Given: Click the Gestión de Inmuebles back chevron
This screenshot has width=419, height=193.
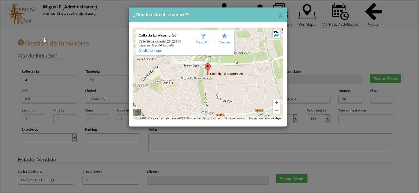Looking at the screenshot, I should click(21, 43).
